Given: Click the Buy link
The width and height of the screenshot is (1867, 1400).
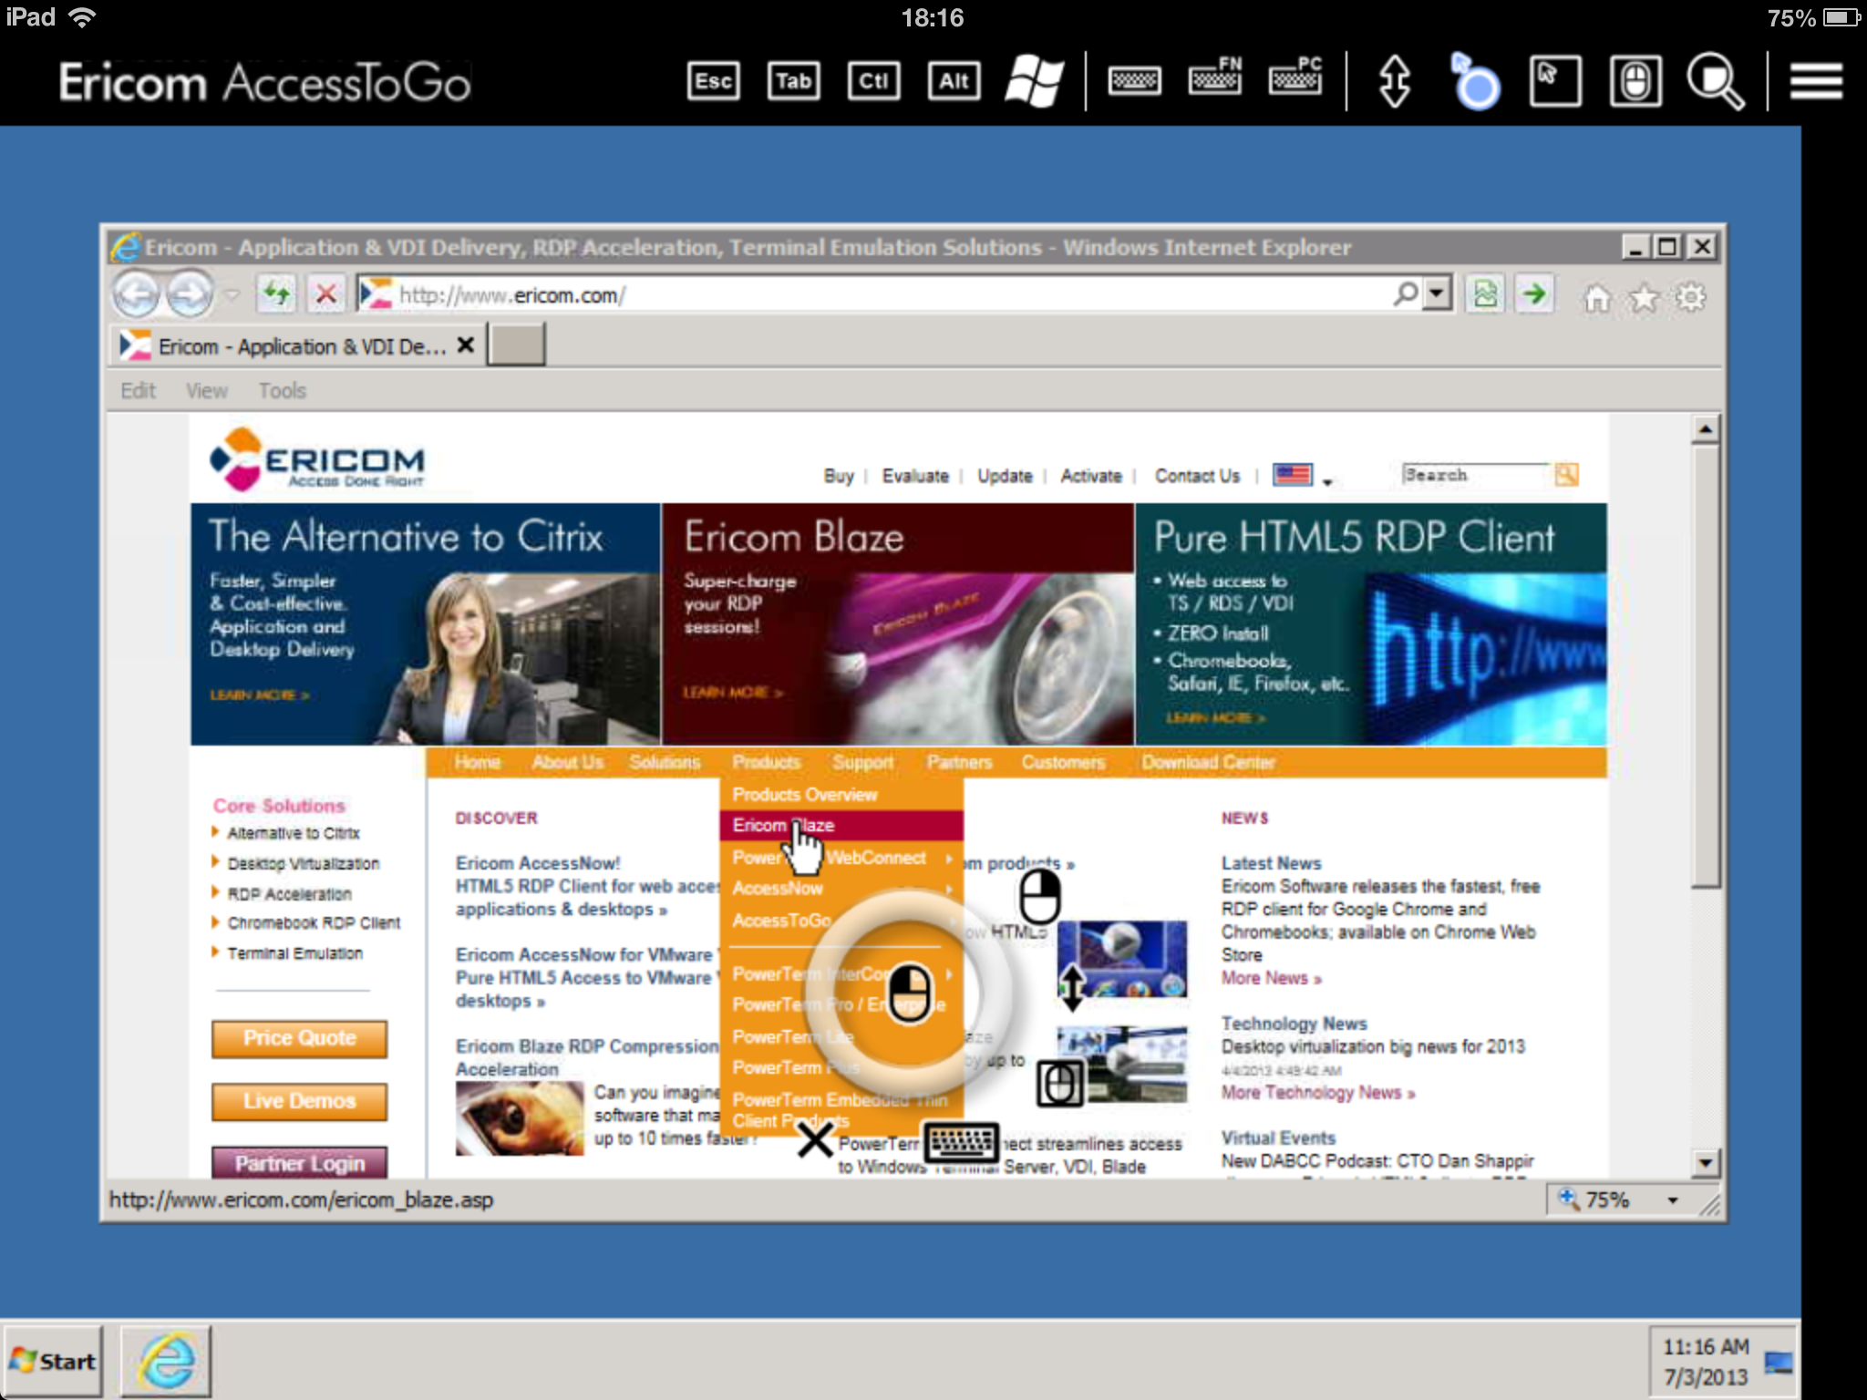Looking at the screenshot, I should [839, 476].
